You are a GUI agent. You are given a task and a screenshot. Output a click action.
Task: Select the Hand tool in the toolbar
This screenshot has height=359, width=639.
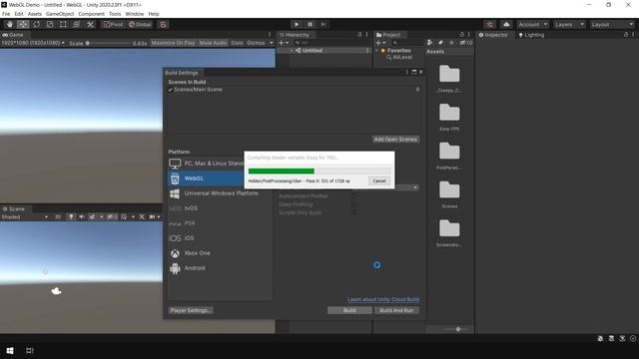point(9,24)
